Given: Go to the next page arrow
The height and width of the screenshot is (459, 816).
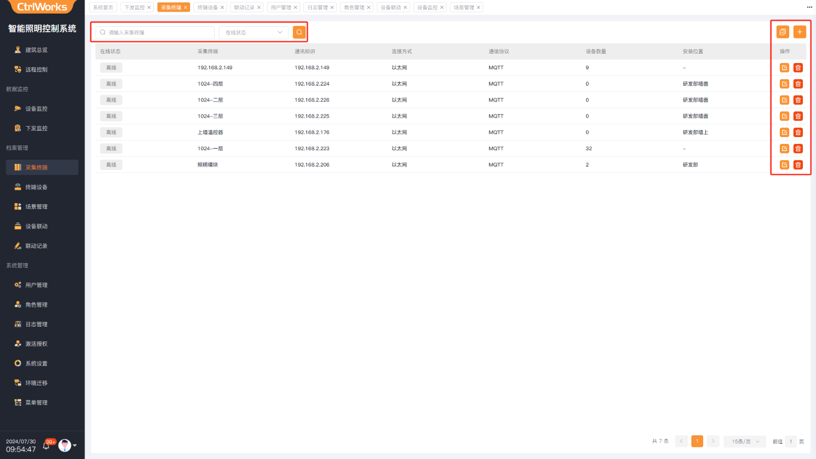Looking at the screenshot, I should click(713, 442).
